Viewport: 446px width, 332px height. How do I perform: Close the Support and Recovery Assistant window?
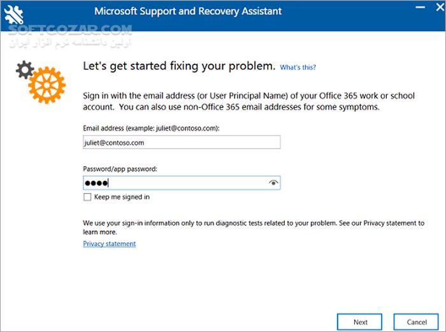[440, 7]
